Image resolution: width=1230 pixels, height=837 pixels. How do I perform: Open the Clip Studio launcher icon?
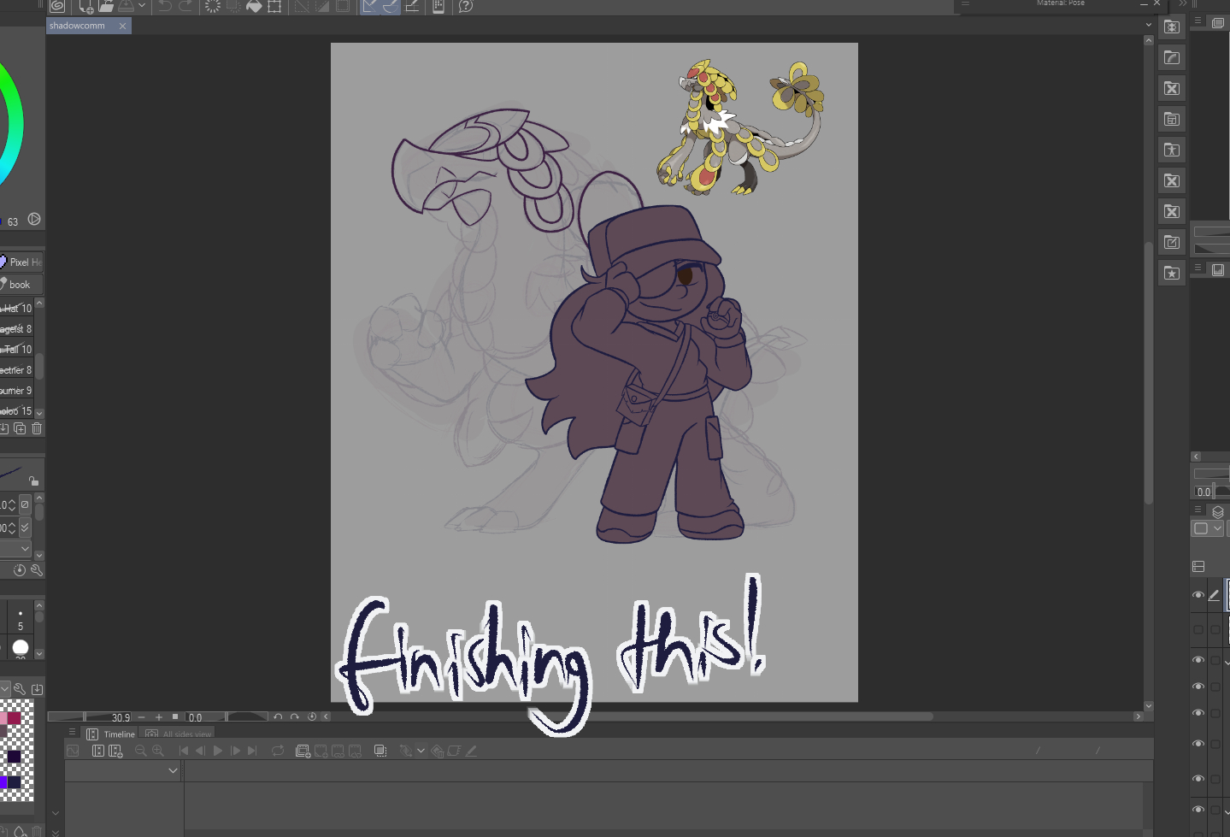click(x=57, y=6)
